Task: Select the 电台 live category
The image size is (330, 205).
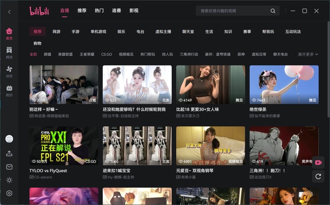Action: pos(140,32)
